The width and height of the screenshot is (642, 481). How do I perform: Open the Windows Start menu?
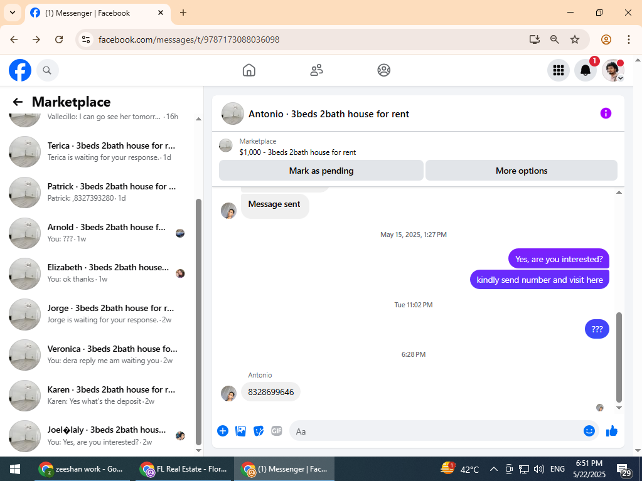14,468
